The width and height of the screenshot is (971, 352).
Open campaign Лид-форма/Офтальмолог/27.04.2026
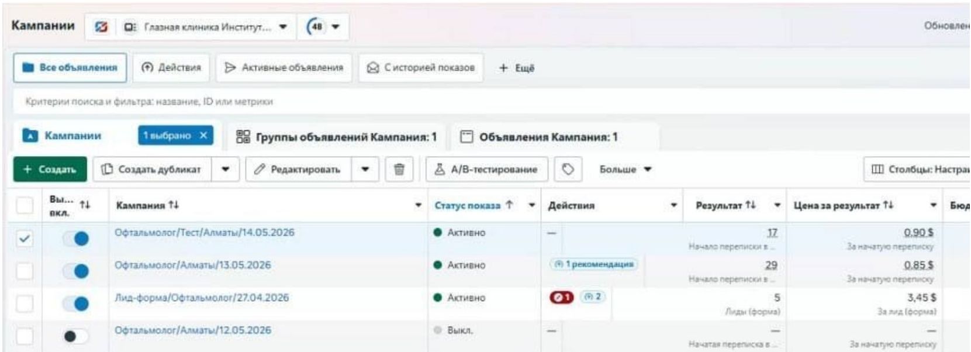tap(202, 298)
